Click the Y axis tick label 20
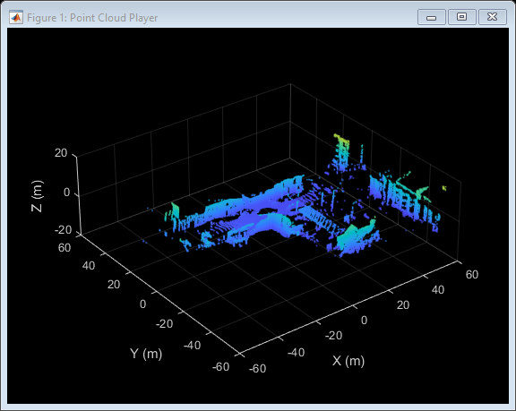Image resolution: width=516 pixels, height=411 pixels. point(114,285)
